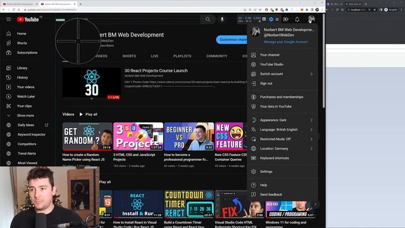Open Get Random name picker video thumbnail
This screenshot has height=228, width=405.
(x=87, y=137)
